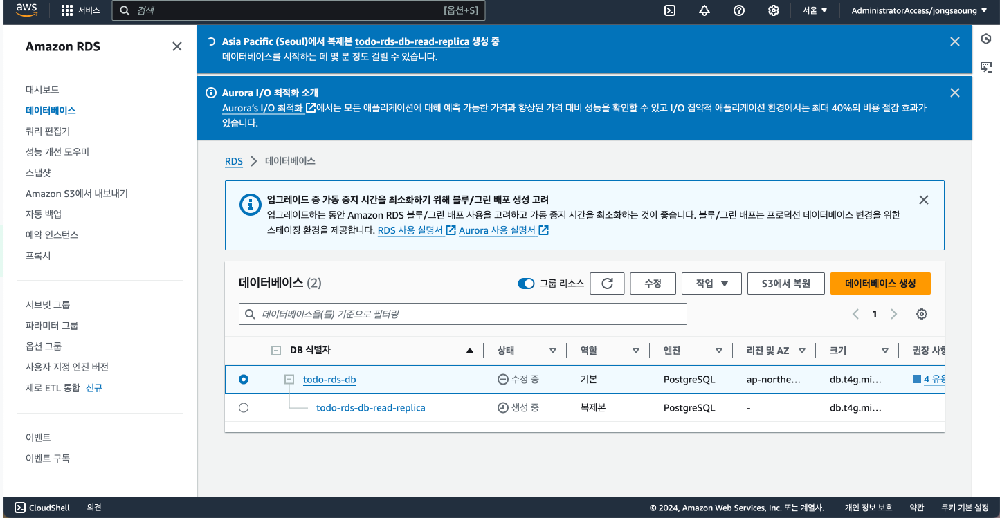
Task: Collapse the todo-rds-db tree row
Action: pyautogui.click(x=289, y=380)
